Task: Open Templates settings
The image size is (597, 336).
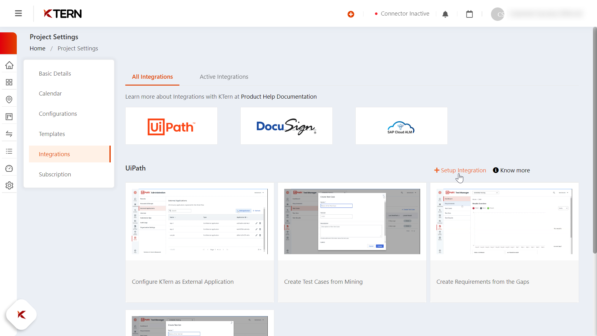Action: point(52,134)
